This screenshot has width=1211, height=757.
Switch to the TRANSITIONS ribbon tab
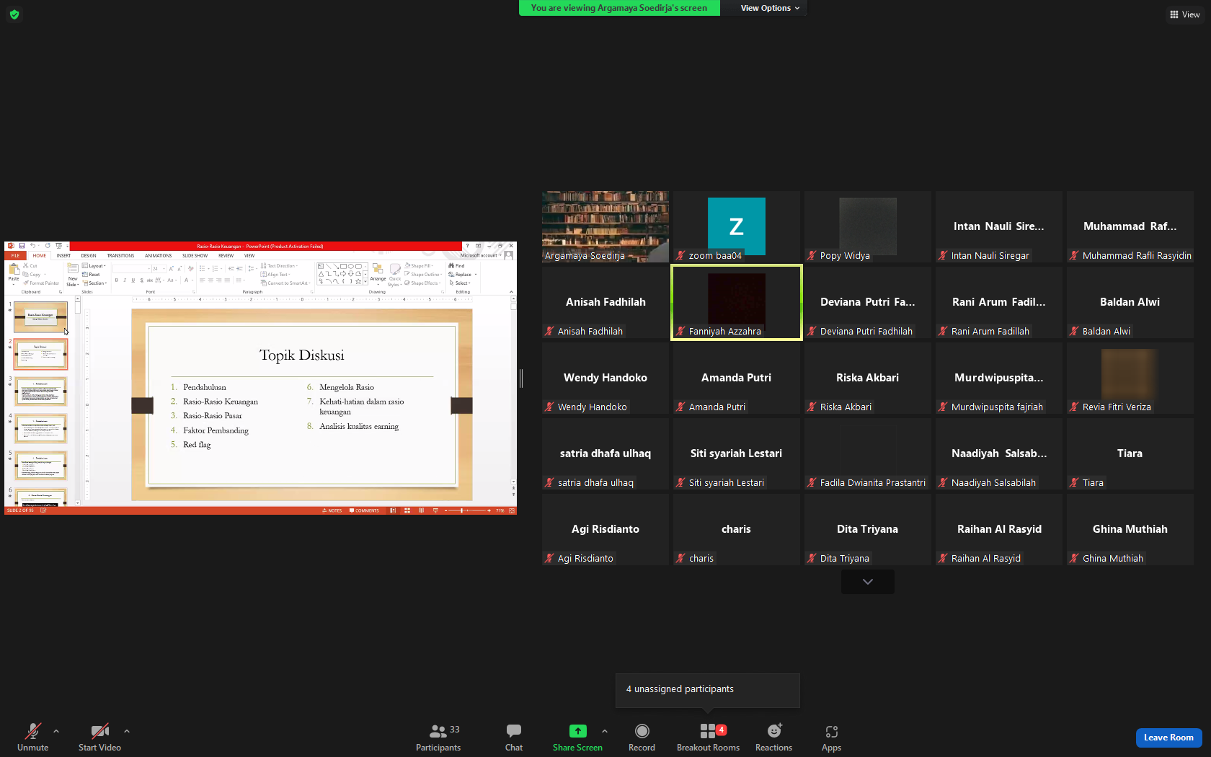click(x=120, y=255)
